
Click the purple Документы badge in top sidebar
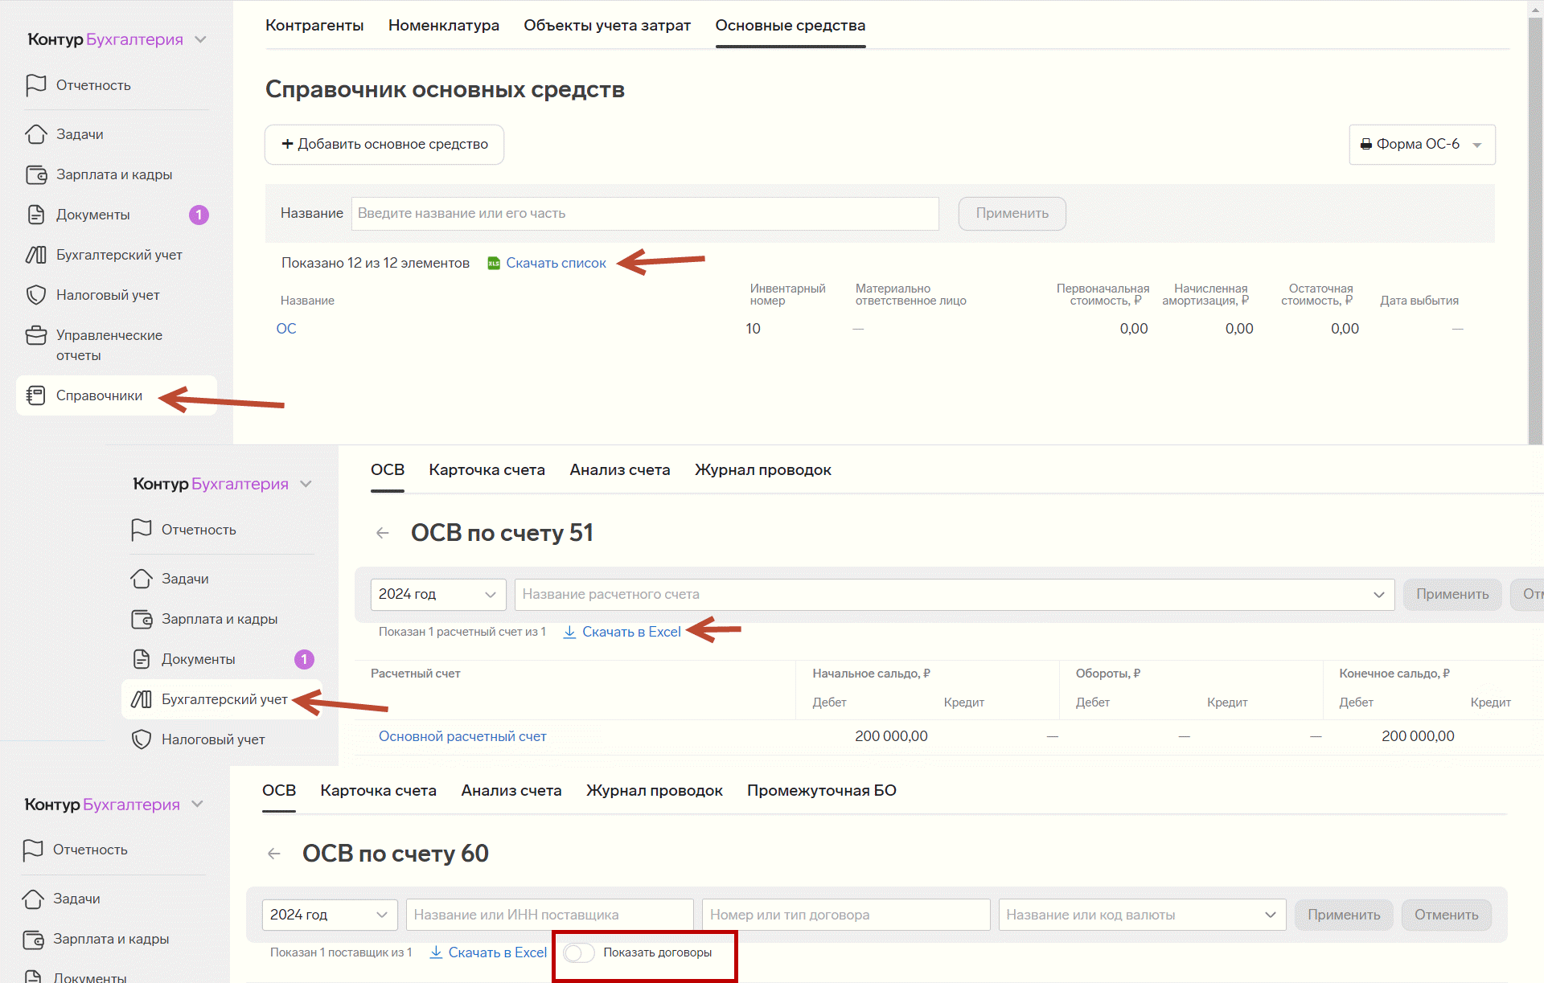click(x=199, y=215)
